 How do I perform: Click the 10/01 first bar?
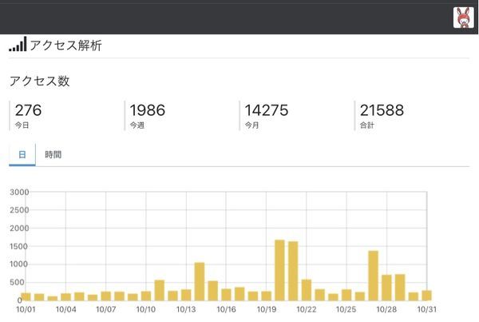[26, 296]
